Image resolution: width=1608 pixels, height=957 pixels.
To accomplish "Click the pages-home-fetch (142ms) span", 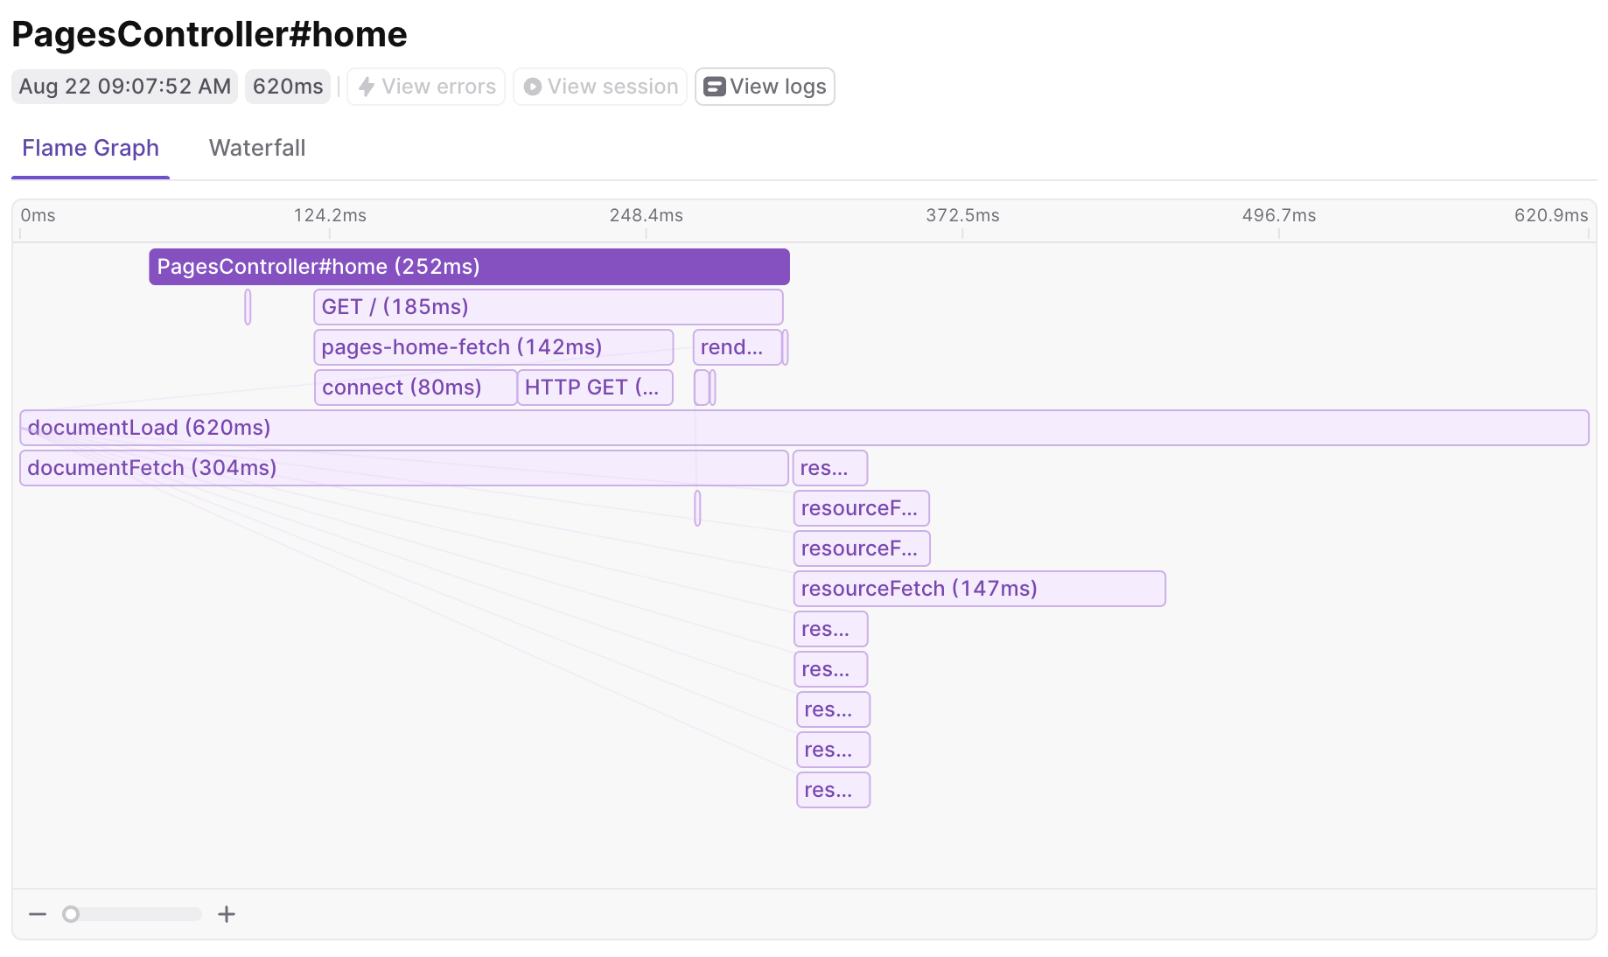I will tap(493, 347).
